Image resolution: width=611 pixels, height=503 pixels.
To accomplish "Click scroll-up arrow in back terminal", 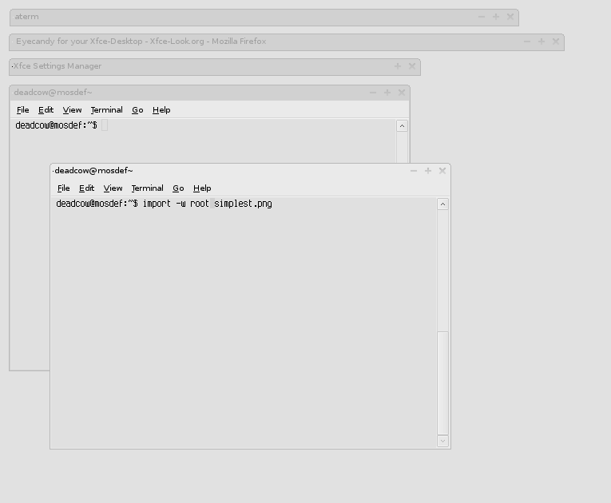I will pos(402,126).
